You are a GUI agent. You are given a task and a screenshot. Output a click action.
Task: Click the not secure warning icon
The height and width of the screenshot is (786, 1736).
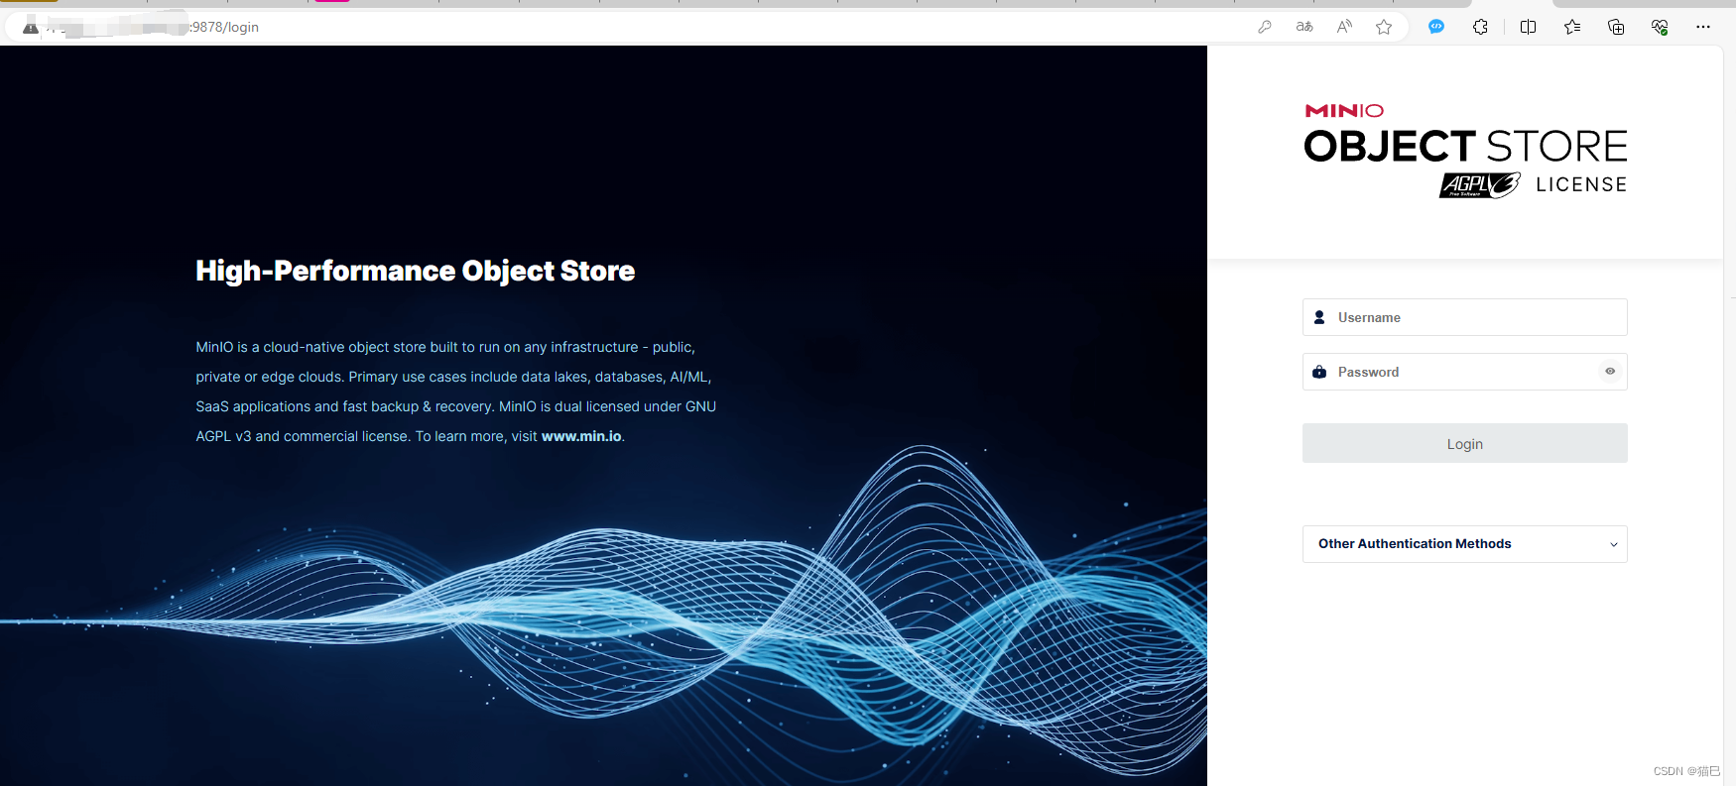pos(31,27)
